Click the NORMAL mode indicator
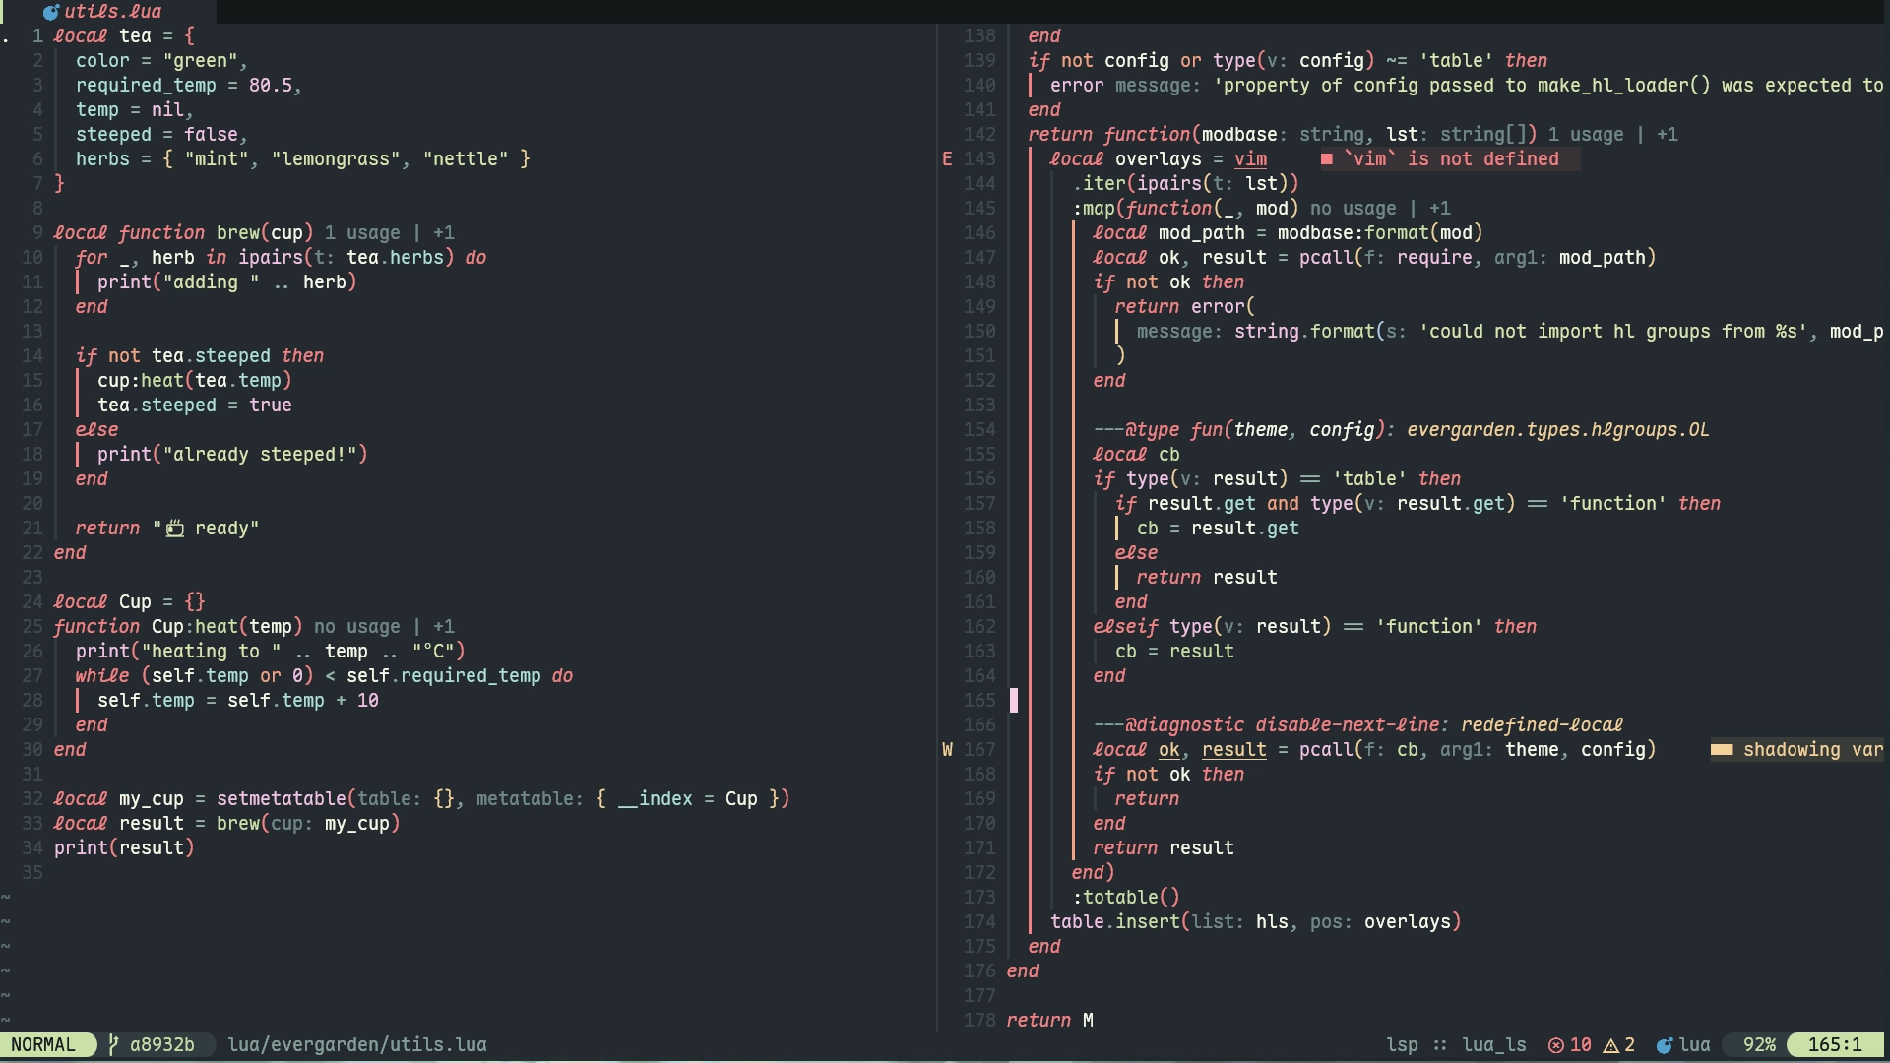Viewport: 1890px width, 1063px height. pos(43,1044)
